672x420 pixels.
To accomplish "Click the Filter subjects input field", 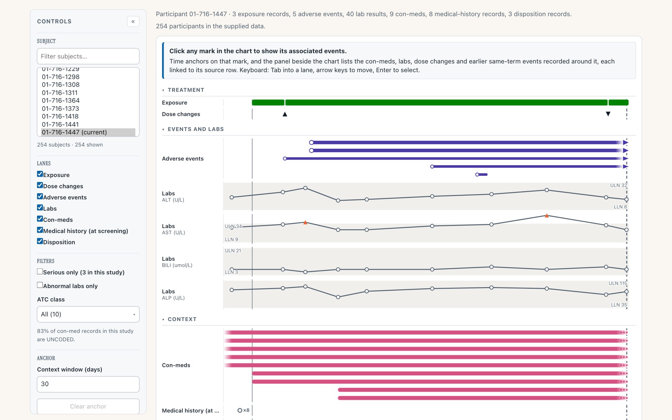I will pyautogui.click(x=88, y=56).
